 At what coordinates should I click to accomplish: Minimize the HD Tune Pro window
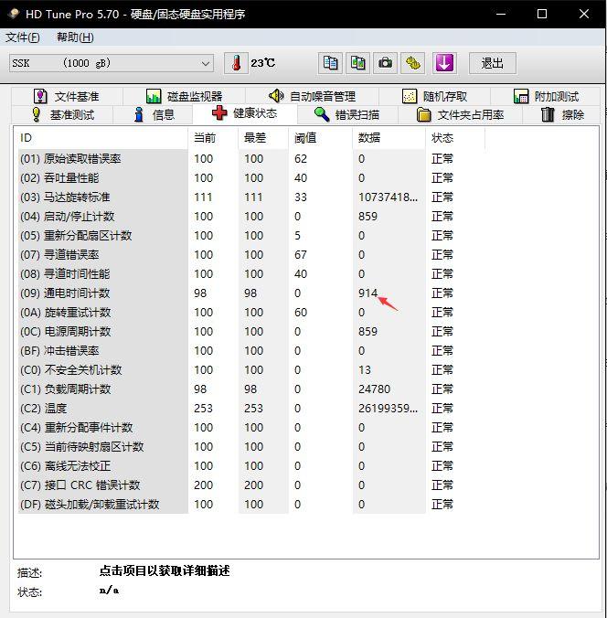tap(501, 14)
